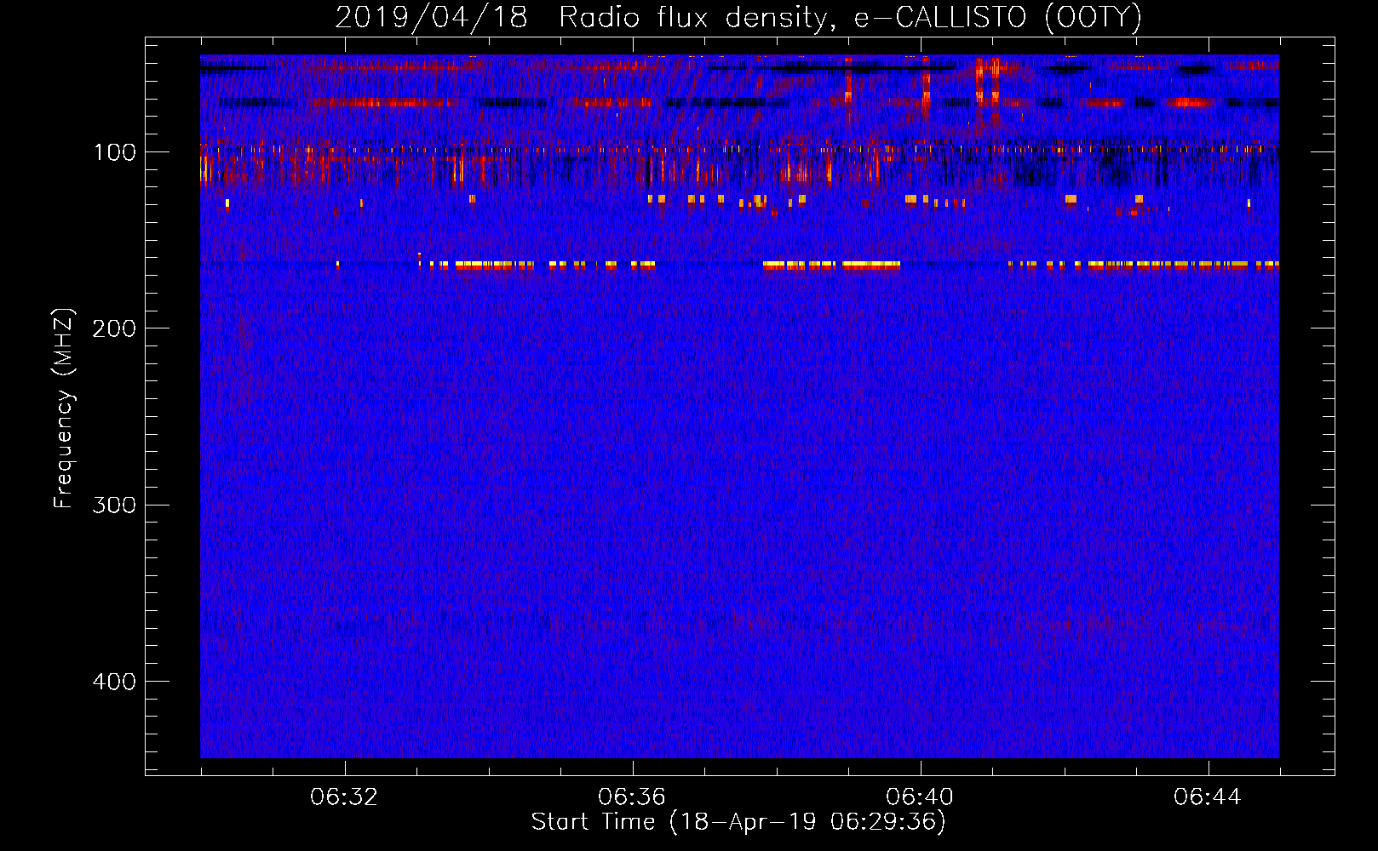
Task: Click the 'Frequency (MHZ)' y-axis label
Action: coord(64,408)
